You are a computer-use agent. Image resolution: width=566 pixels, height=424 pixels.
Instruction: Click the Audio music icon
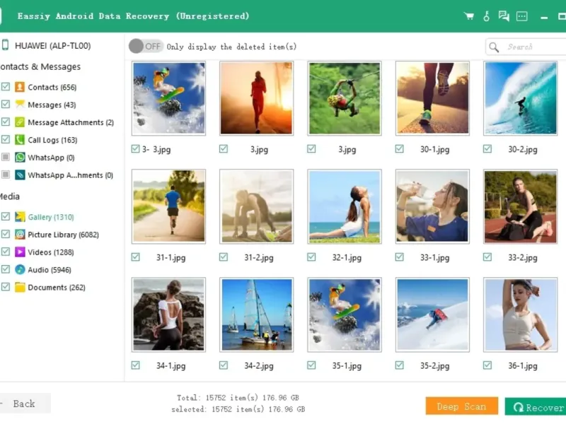pyautogui.click(x=20, y=269)
